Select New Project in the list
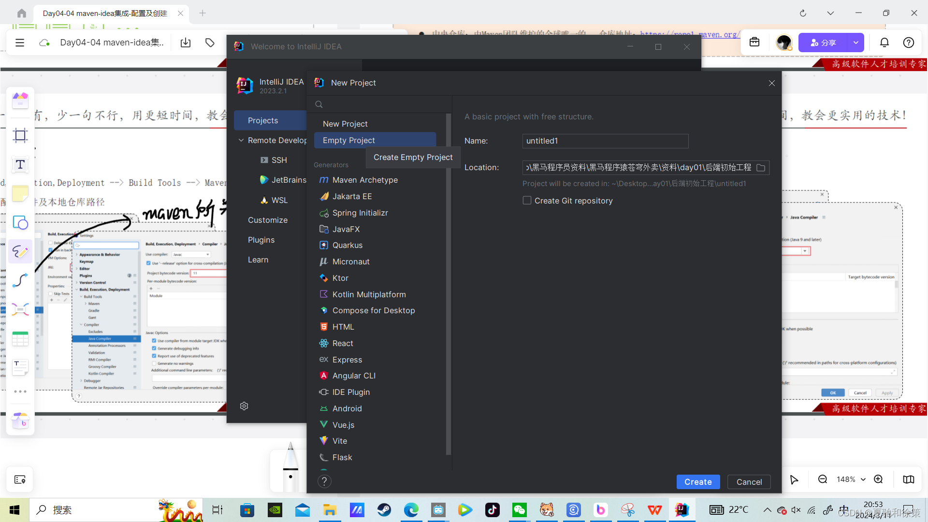This screenshot has width=928, height=522. click(375, 124)
